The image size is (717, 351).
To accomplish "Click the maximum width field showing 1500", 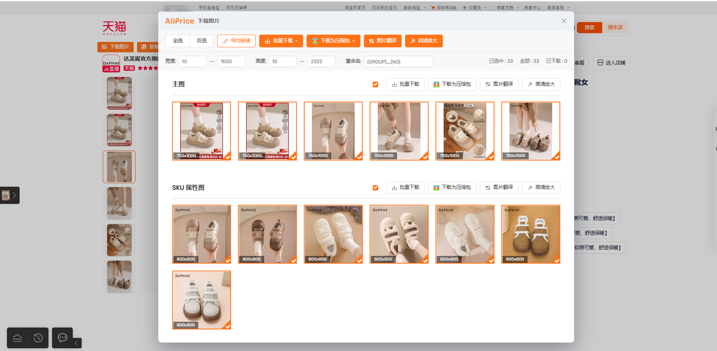I will click(231, 61).
